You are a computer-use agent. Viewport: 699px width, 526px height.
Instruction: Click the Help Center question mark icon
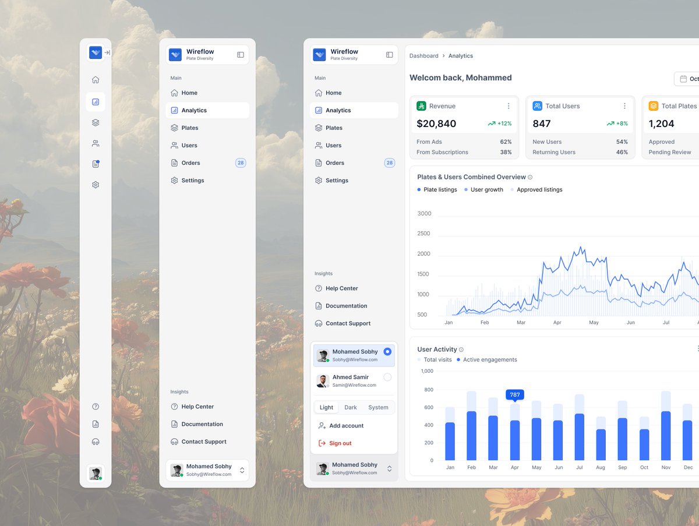click(96, 406)
